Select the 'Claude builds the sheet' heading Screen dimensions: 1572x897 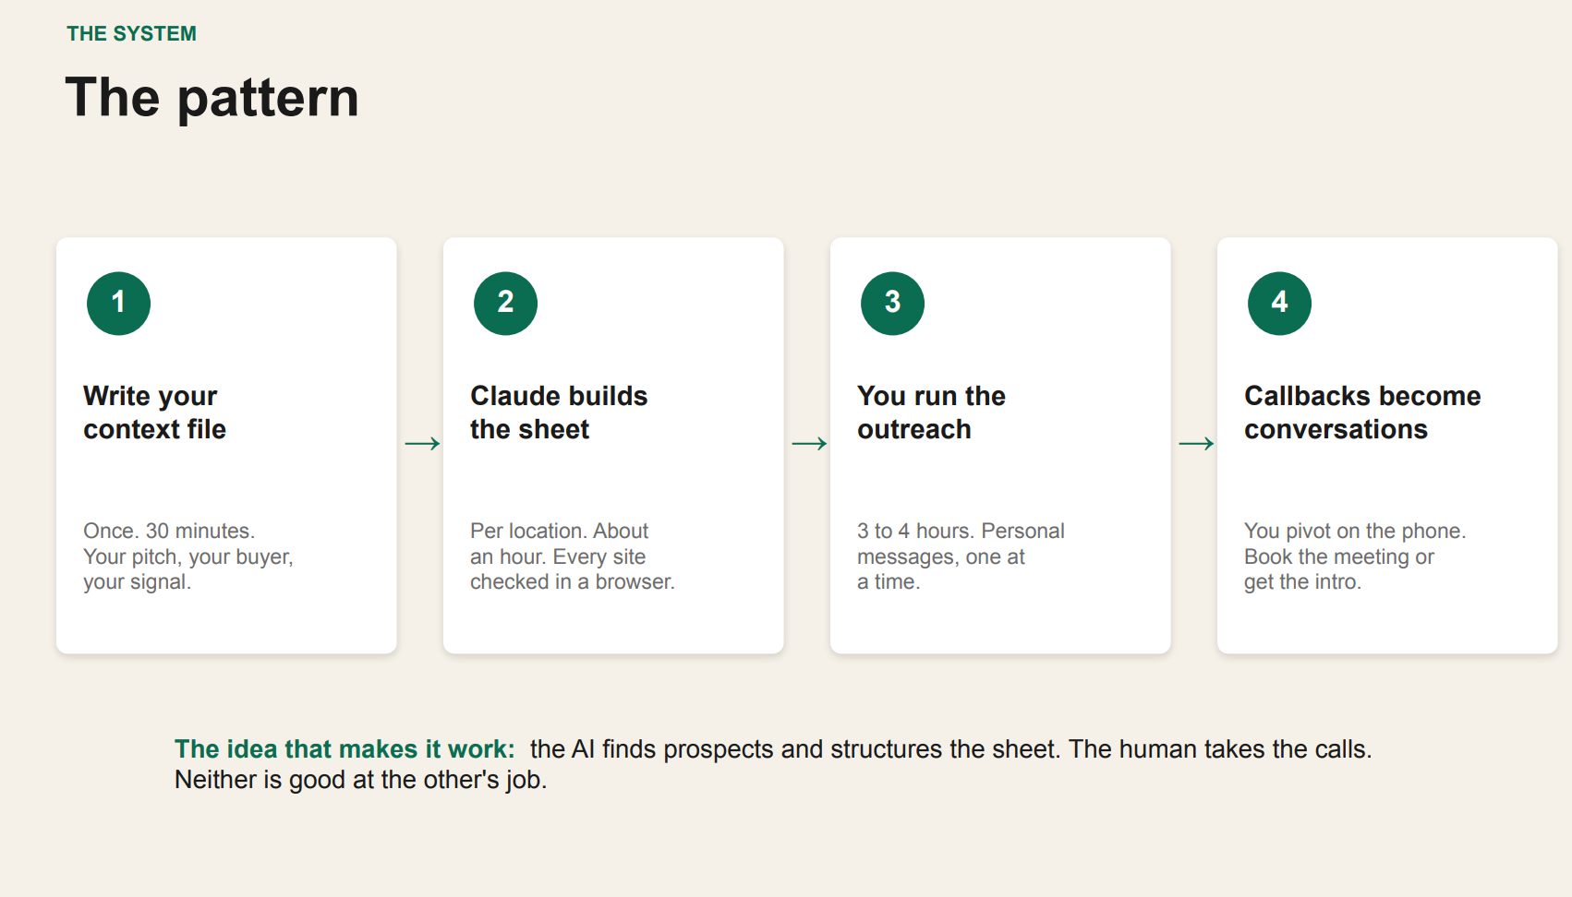[559, 413]
